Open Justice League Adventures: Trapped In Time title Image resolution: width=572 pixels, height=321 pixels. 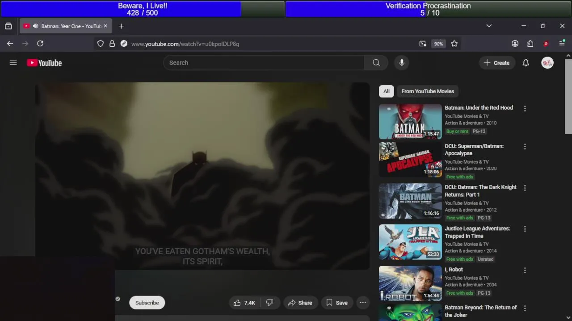pos(477,232)
